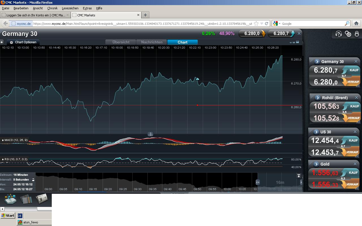
Task: Click the back arrow left of Chart Optionen
Action: (x=2, y=42)
